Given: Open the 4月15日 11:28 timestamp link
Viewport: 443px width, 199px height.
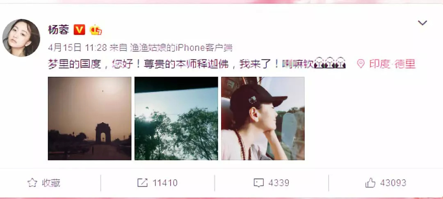Looking at the screenshot, I should pyautogui.click(x=78, y=48).
